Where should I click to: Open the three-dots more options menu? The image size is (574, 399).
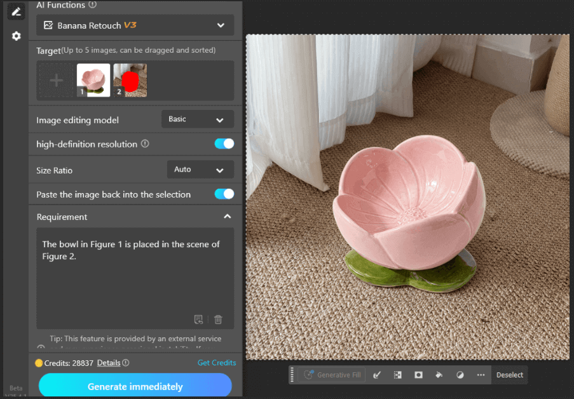click(x=481, y=375)
